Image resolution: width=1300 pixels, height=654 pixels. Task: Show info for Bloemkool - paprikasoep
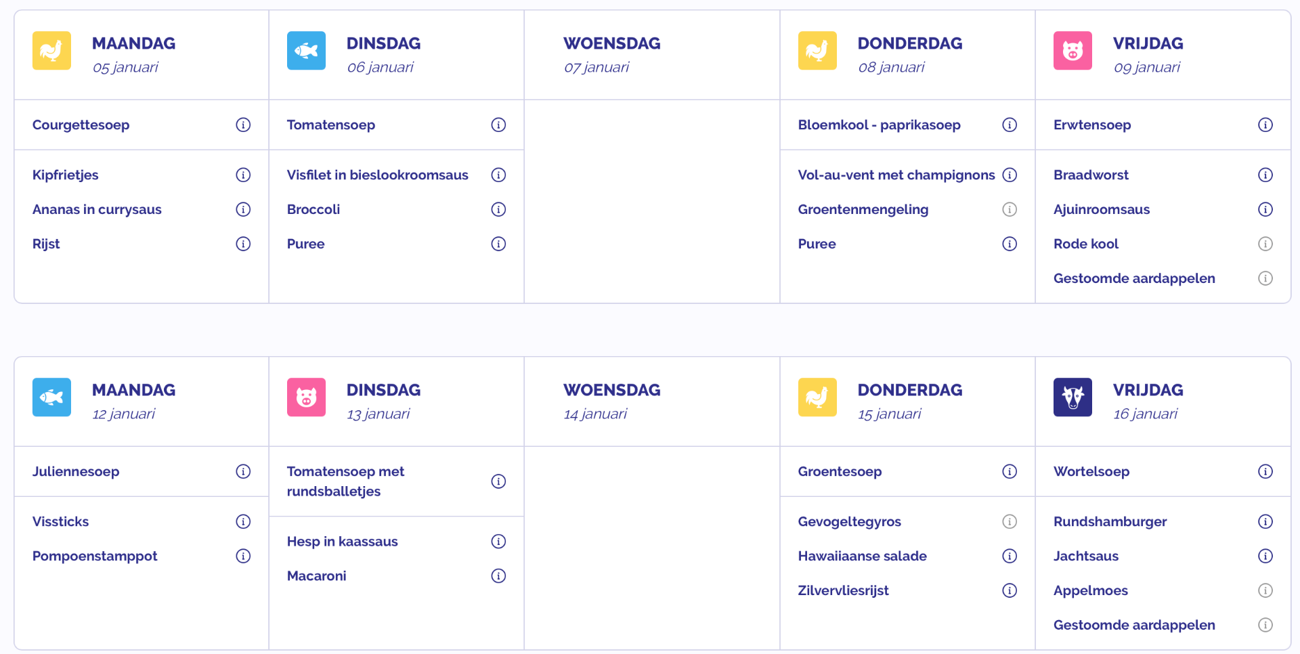pyautogui.click(x=1010, y=125)
